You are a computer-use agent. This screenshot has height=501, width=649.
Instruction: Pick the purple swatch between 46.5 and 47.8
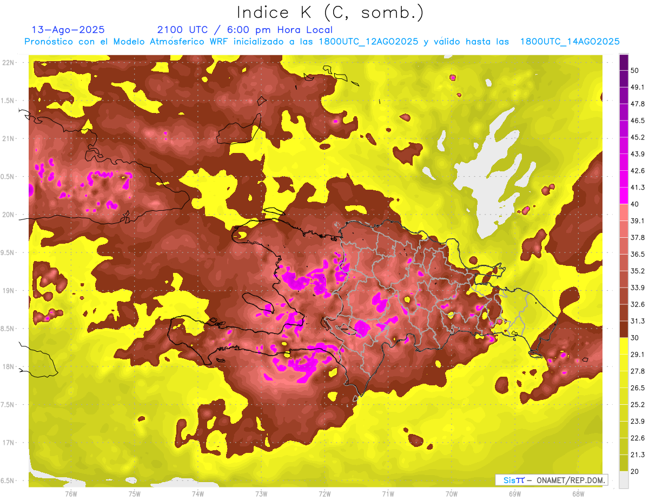pos(624,112)
